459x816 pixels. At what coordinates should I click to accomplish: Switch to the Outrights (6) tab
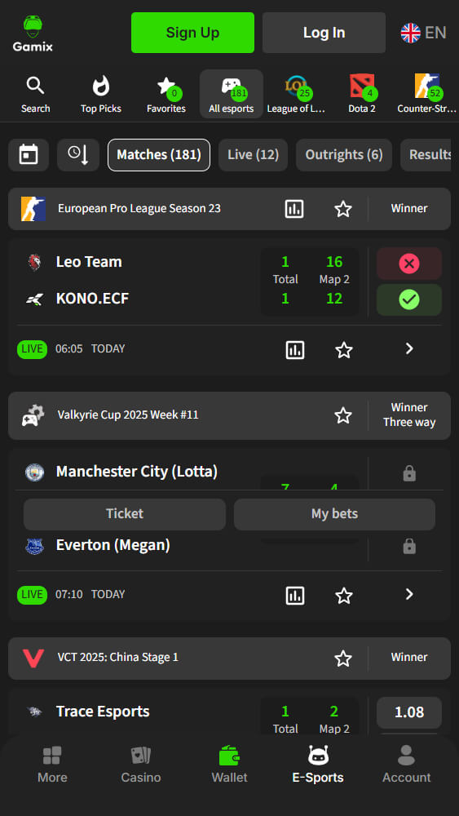point(344,155)
